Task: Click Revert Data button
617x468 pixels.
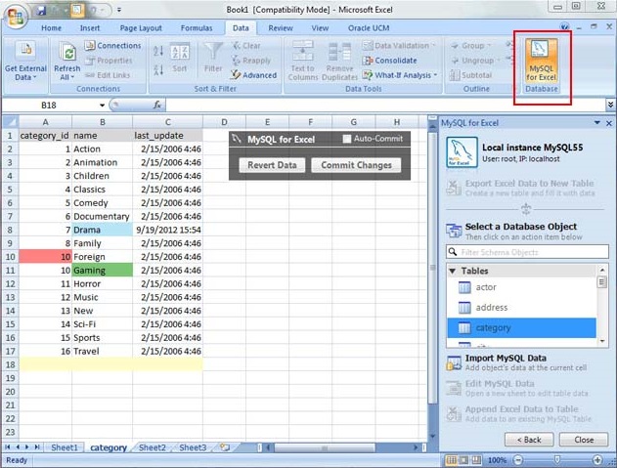Action: pyautogui.click(x=272, y=165)
